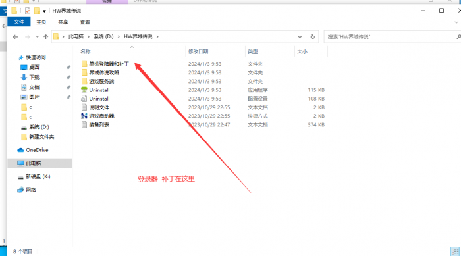The width and height of the screenshot is (461, 256).
Task: Open 图片 in the navigation pane
Action: [34, 97]
